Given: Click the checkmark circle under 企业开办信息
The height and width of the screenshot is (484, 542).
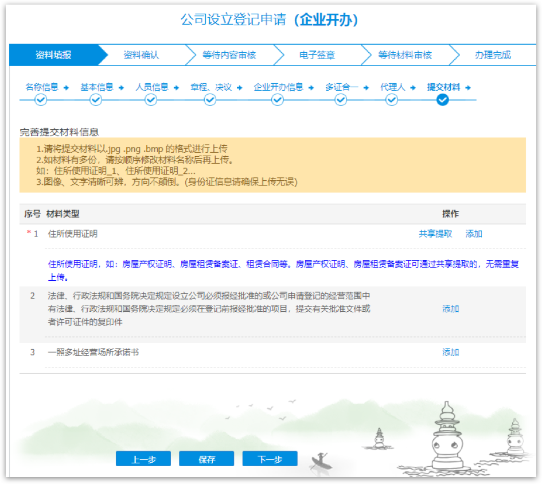Looking at the screenshot, I should pyautogui.click(x=278, y=100).
